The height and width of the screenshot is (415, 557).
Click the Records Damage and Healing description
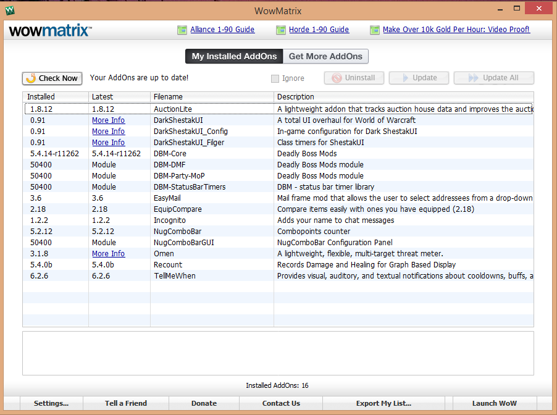[366, 265]
